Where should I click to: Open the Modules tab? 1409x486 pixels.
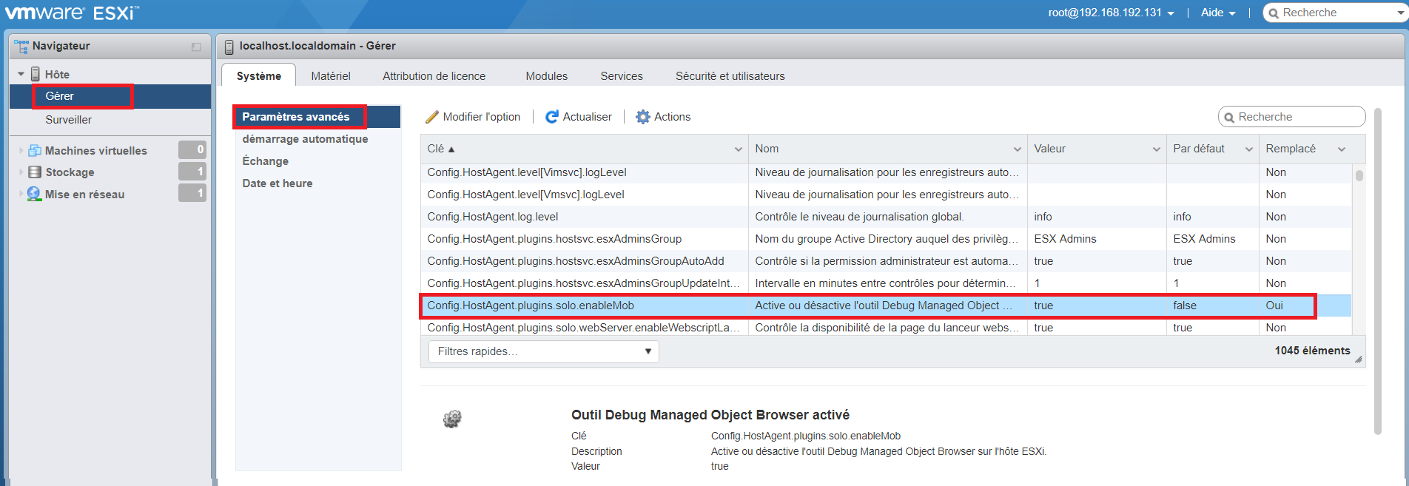click(x=546, y=75)
